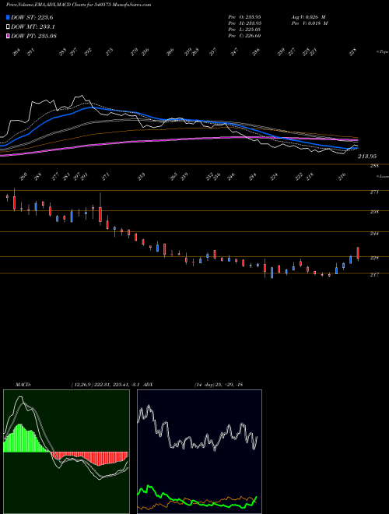Click the 'Pre L: 225.05' value

click(x=244, y=29)
